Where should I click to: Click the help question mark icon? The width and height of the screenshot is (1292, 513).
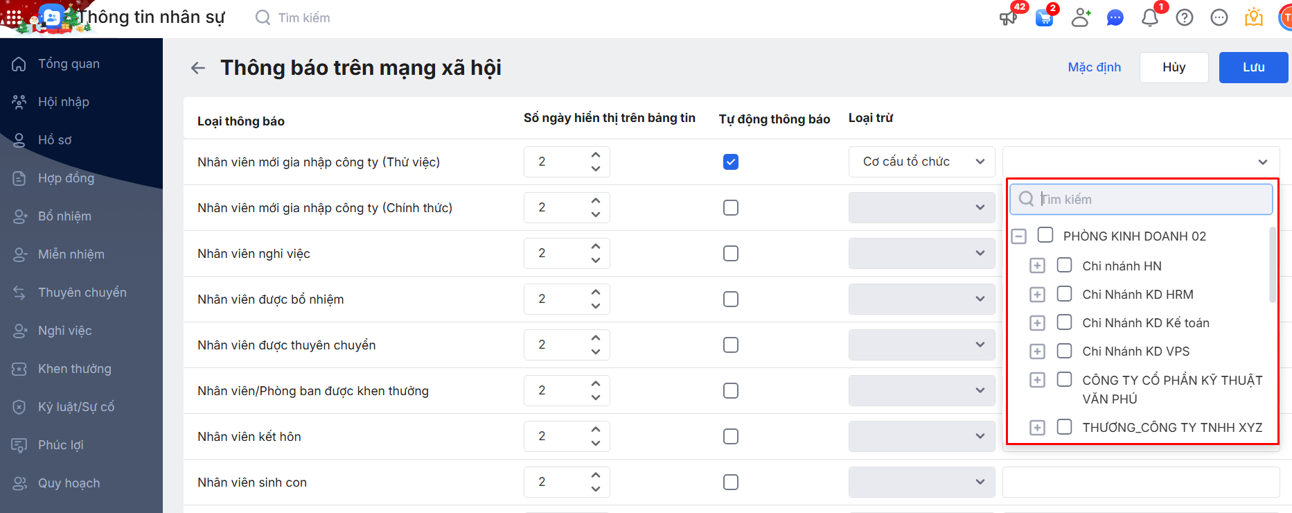point(1185,17)
